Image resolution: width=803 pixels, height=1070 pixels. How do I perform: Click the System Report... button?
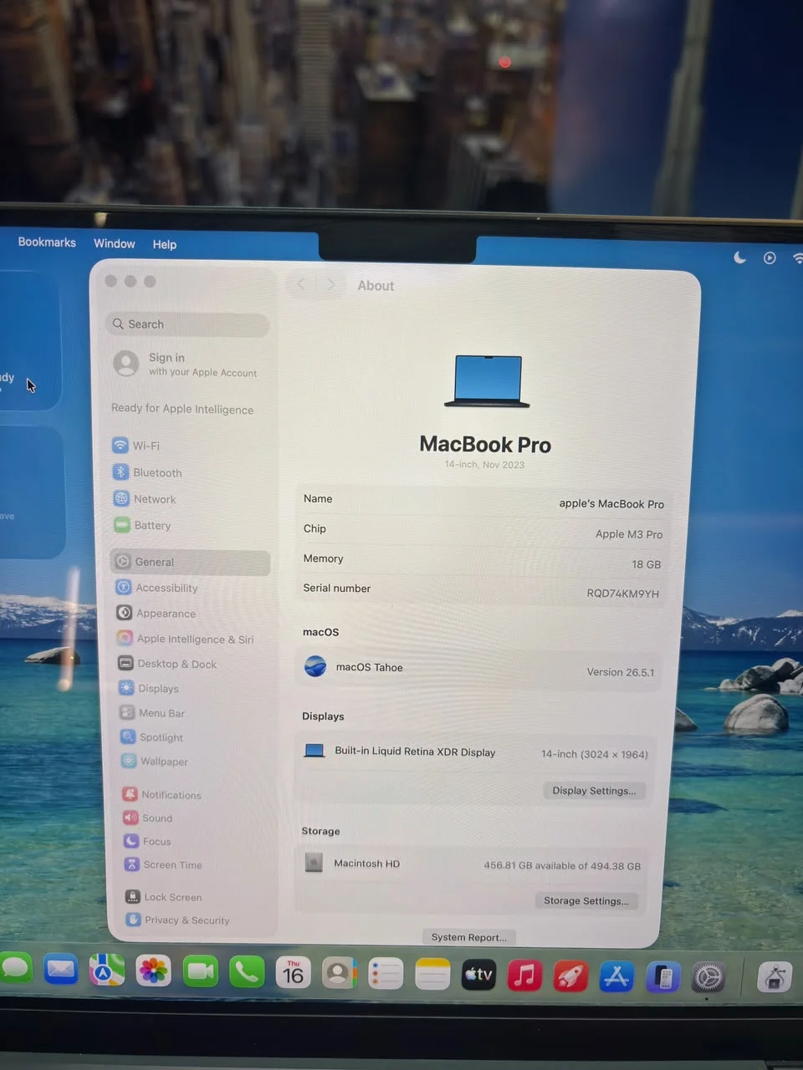(469, 937)
